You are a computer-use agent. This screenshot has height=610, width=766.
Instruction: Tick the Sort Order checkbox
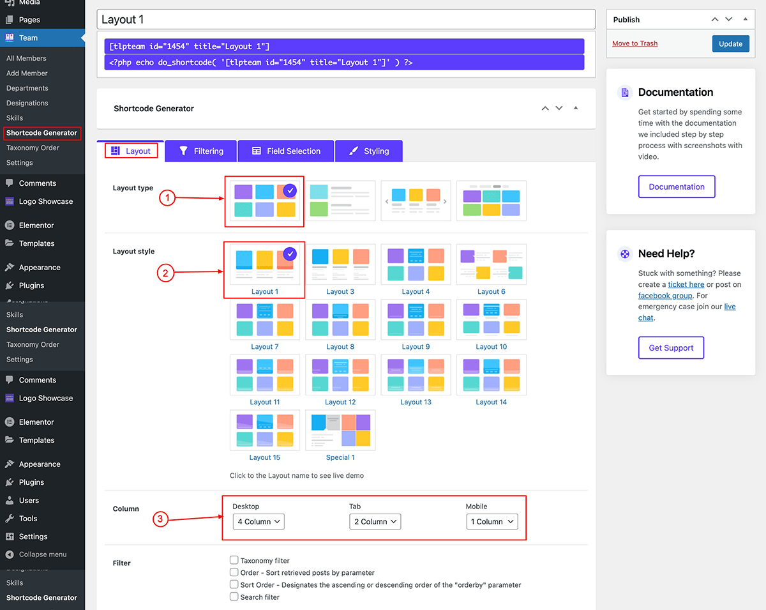tap(234, 584)
